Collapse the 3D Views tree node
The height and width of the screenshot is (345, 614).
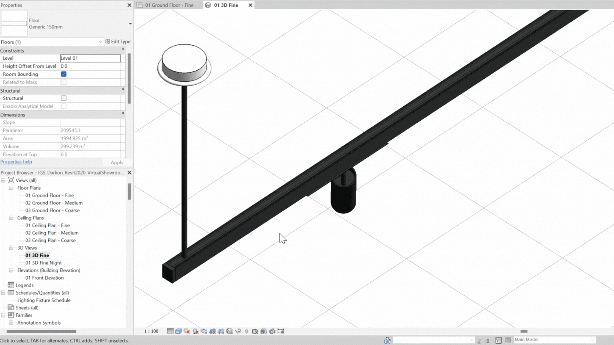[11, 248]
